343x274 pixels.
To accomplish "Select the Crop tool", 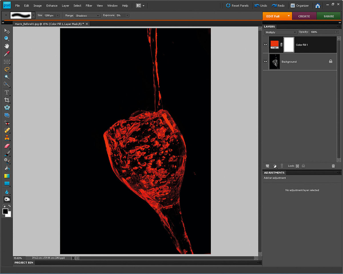I will point(7,100).
